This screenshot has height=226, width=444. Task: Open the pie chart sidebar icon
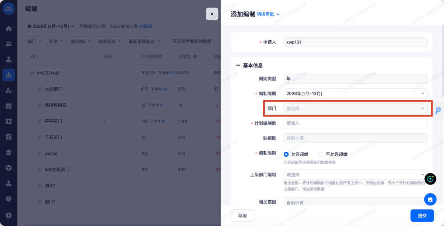(8, 199)
